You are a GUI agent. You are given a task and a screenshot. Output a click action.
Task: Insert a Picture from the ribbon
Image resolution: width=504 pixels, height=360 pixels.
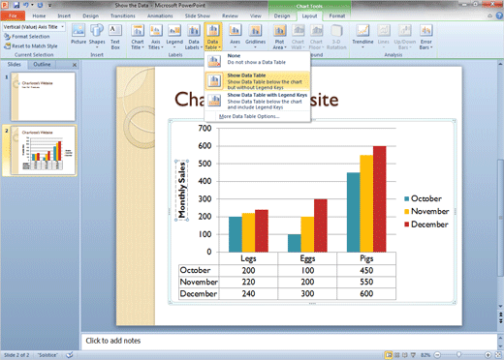[x=79, y=34]
